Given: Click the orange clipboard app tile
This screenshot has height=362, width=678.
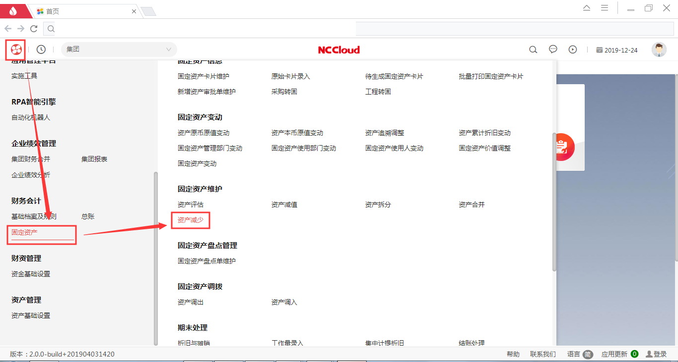Looking at the screenshot, I should (x=562, y=147).
